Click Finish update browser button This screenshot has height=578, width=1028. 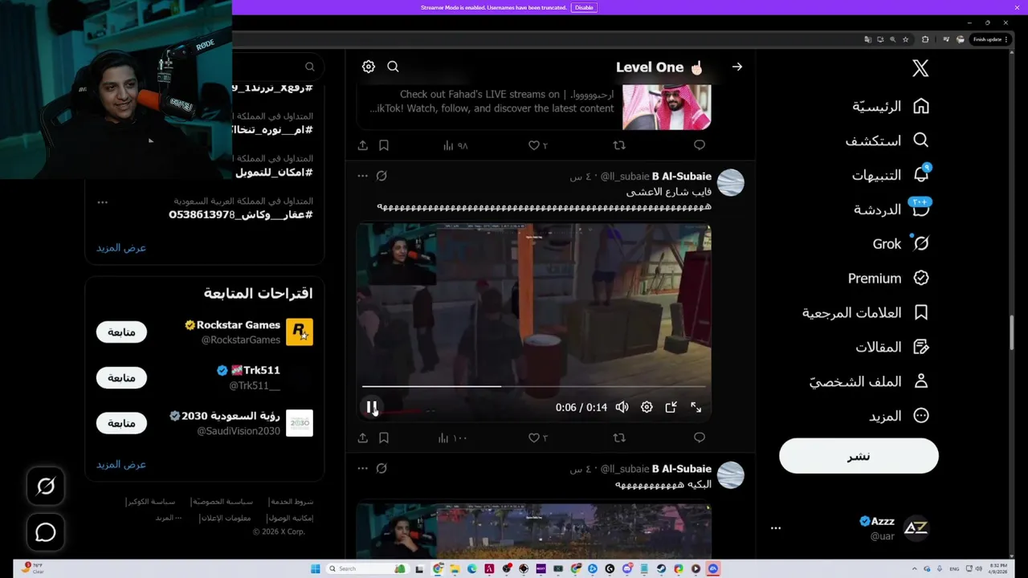[x=990, y=39]
